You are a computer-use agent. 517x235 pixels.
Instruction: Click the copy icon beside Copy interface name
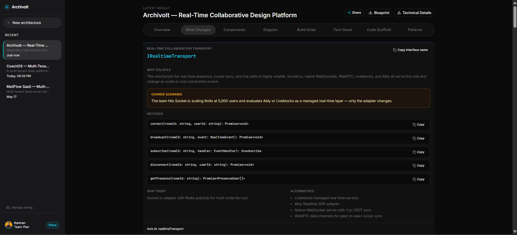click(395, 50)
